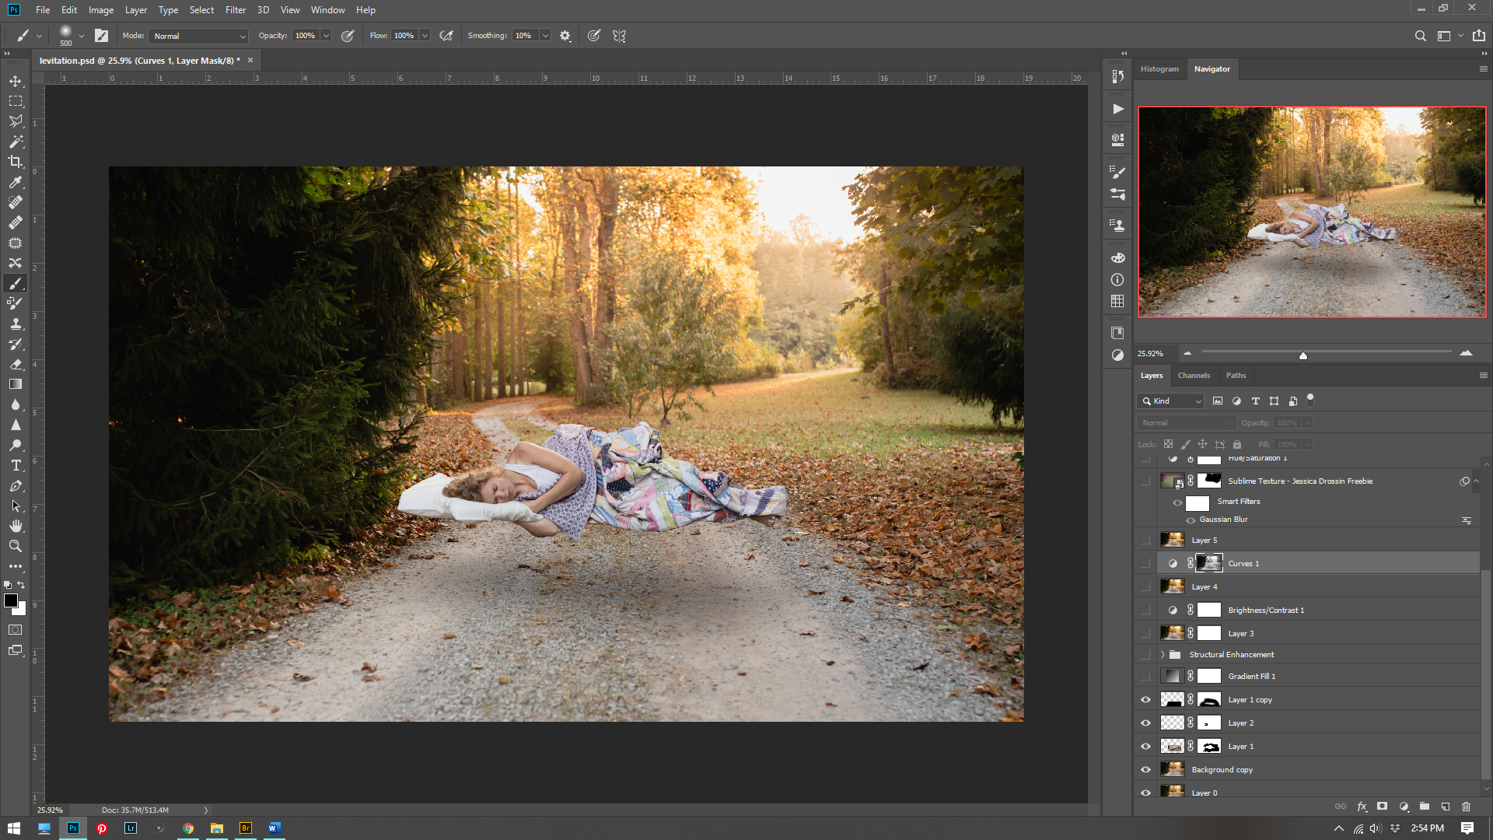Switch to the Paths tab

pos(1236,376)
